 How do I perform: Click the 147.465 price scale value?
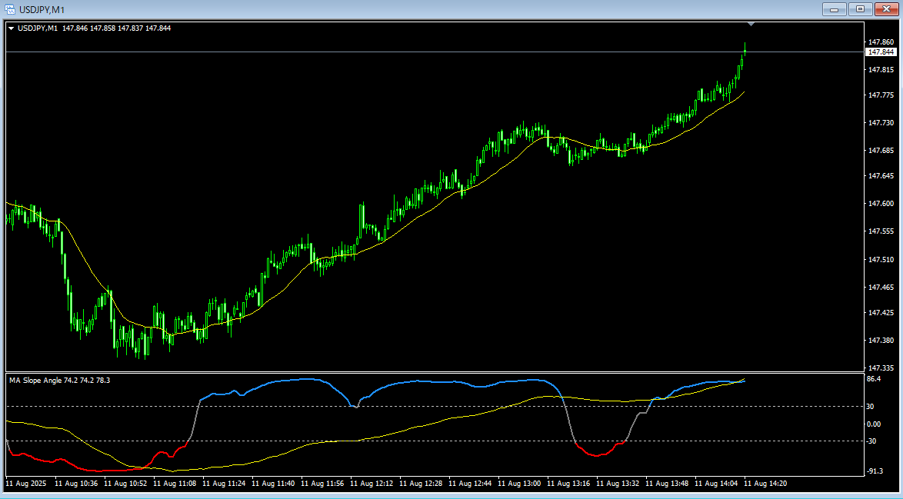881,288
